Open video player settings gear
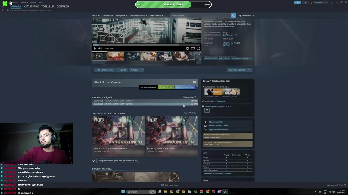 click(x=187, y=48)
